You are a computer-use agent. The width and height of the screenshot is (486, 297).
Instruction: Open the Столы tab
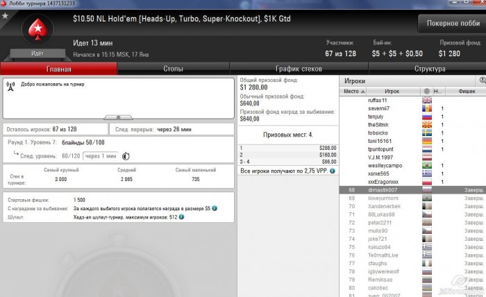pos(173,69)
